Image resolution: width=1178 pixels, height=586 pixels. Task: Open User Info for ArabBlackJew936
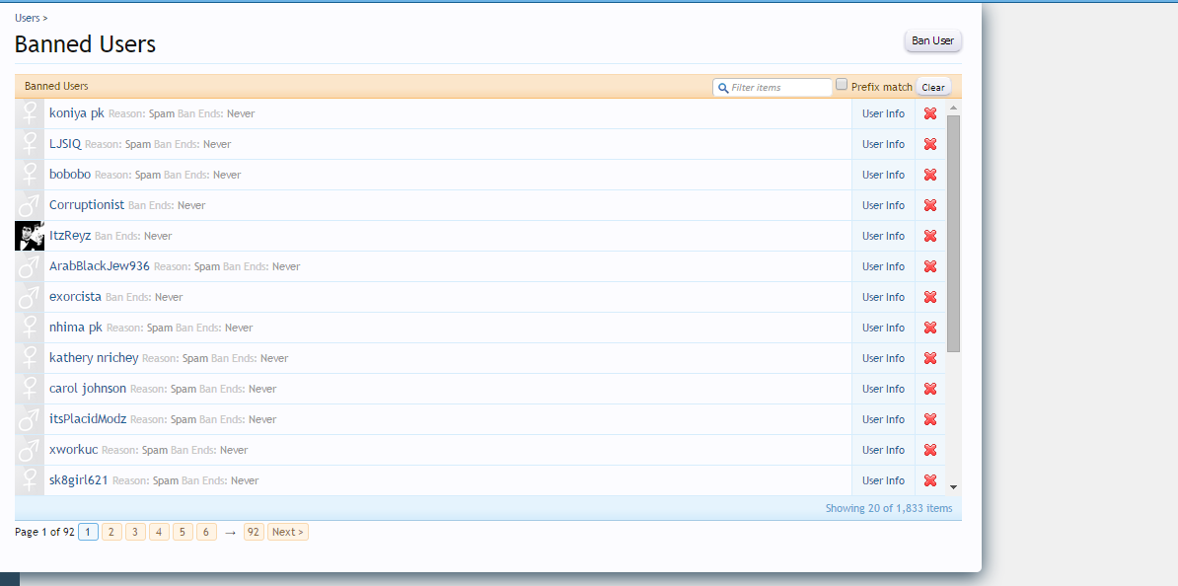883,266
